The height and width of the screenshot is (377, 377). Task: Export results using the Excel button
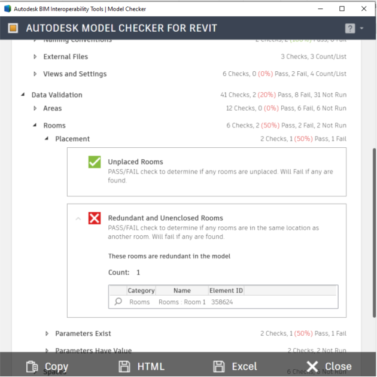pos(235,366)
